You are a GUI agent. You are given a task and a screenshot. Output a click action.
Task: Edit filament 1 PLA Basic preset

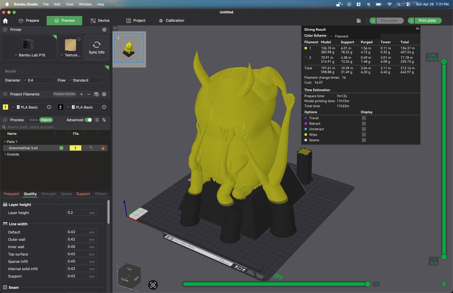pos(49,107)
